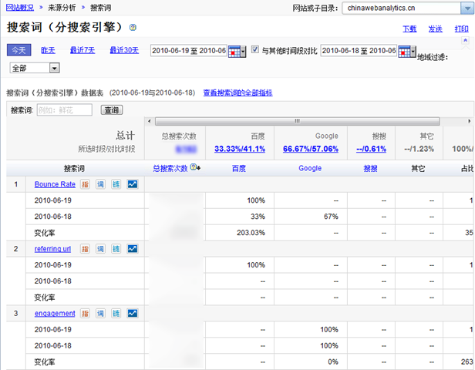Viewport: 475px width, 370px height.
Task: Open the region filter dropdown showing 全部
Action: (54, 68)
